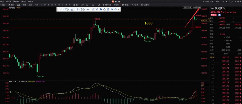The image size is (242, 104).
Task: Toggle the magnet snap mode
Action: (101, 9)
